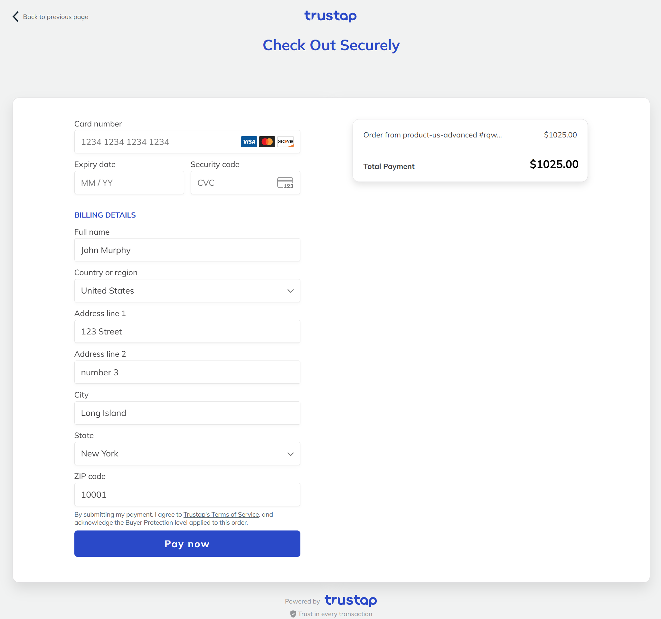Click the trustap logo at top
This screenshot has height=619, width=661.
coord(330,16)
